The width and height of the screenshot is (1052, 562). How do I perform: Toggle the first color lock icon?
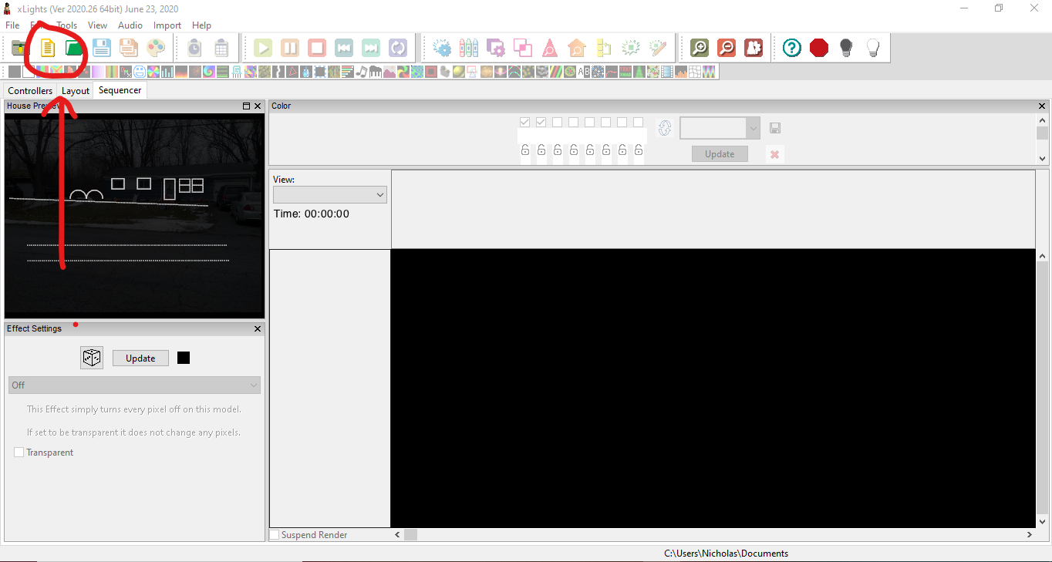tap(525, 150)
